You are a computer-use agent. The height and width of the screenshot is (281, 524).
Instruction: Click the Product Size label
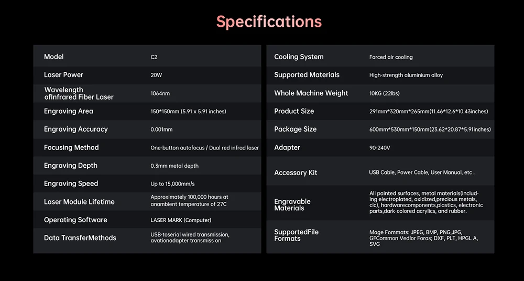(x=294, y=111)
